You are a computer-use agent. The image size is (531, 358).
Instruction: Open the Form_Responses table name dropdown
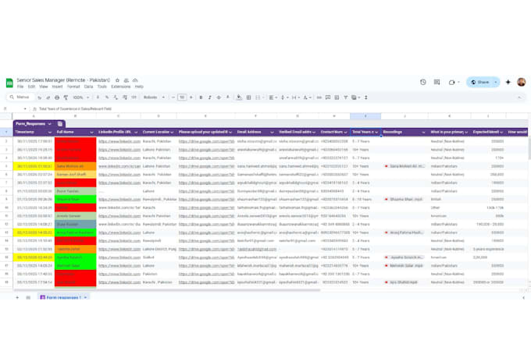click(49, 124)
